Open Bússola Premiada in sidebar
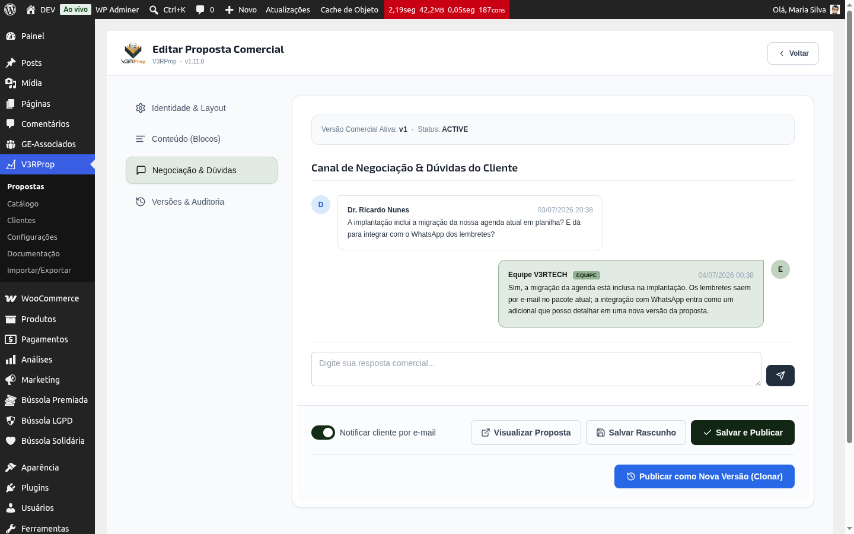Screen dimensions: 854x534 click(x=47, y=400)
